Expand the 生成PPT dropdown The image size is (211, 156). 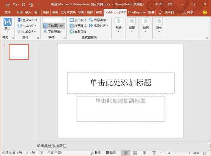click(35, 26)
